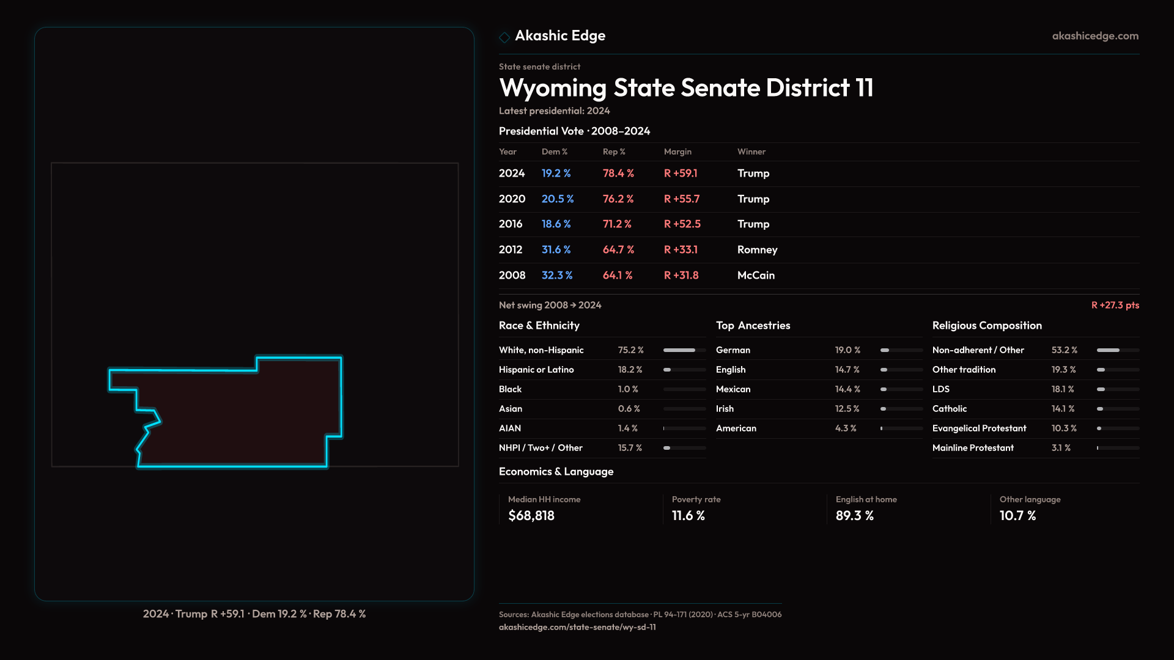Click the 2016 Dem percentage 18.6 %

556,224
